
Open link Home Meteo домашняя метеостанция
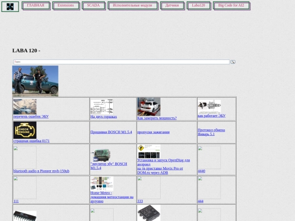tap(112, 197)
